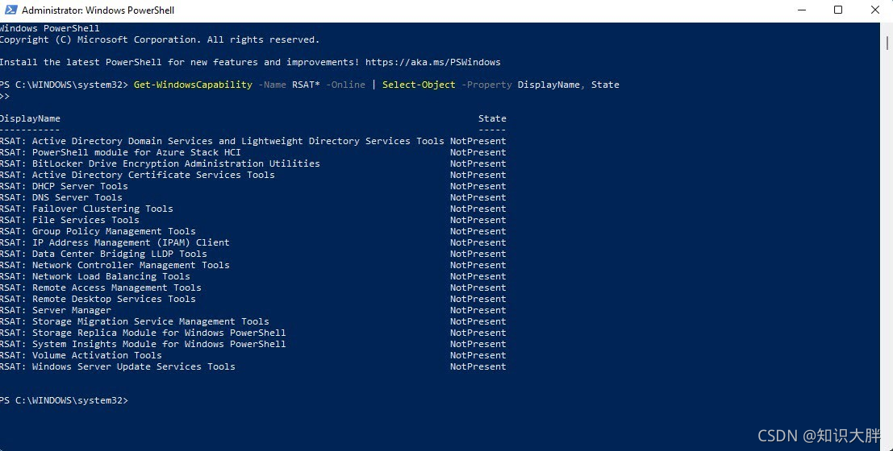Screen dimensions: 893x451
Task: Click the DisplayName column header
Action: click(x=30, y=118)
